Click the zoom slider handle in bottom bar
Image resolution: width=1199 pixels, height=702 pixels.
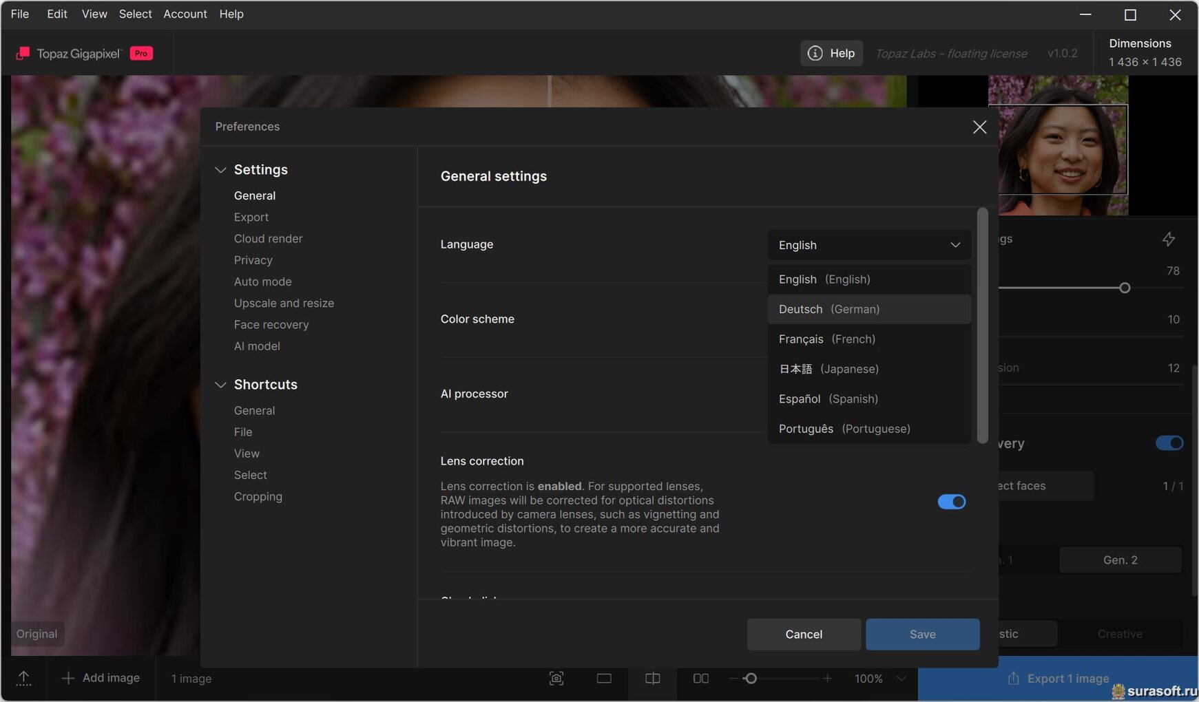coord(751,679)
